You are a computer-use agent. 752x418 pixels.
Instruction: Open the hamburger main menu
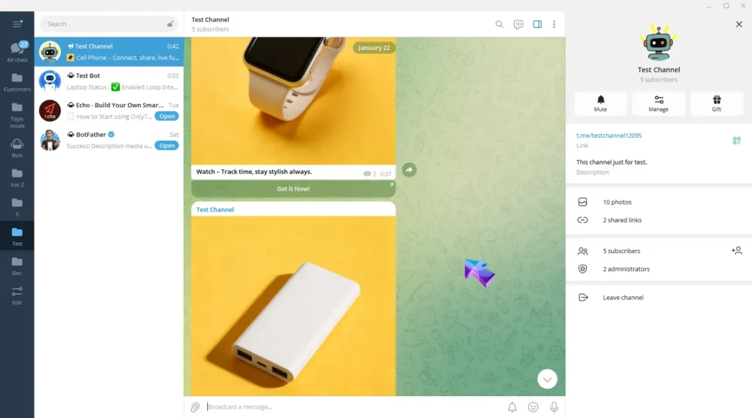click(x=17, y=24)
